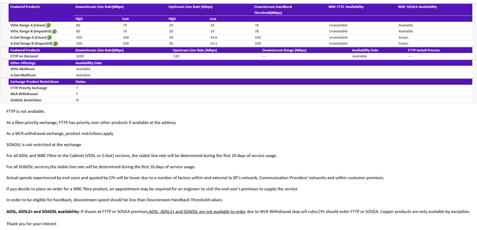Click the 'FTTP is not available.' message
Image resolution: width=477 pixels, height=230 pixels.
coord(26,111)
